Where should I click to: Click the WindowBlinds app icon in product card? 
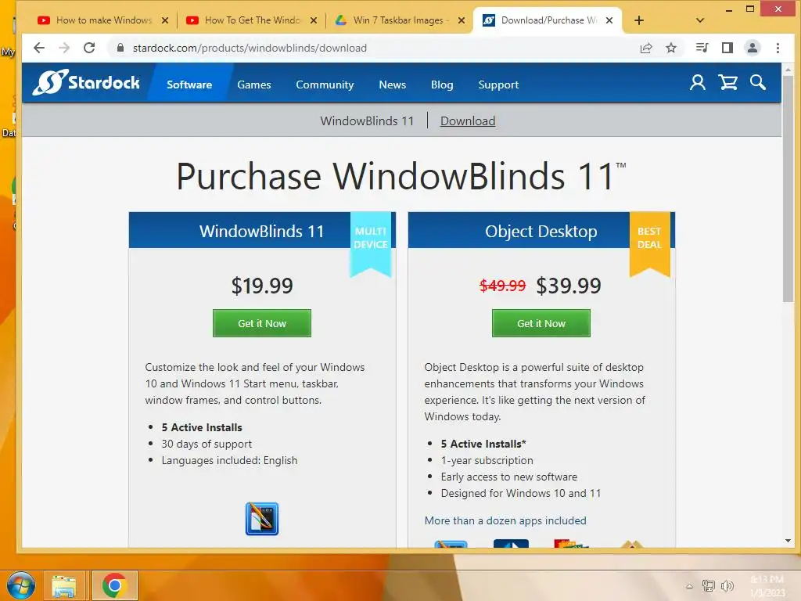(x=261, y=519)
